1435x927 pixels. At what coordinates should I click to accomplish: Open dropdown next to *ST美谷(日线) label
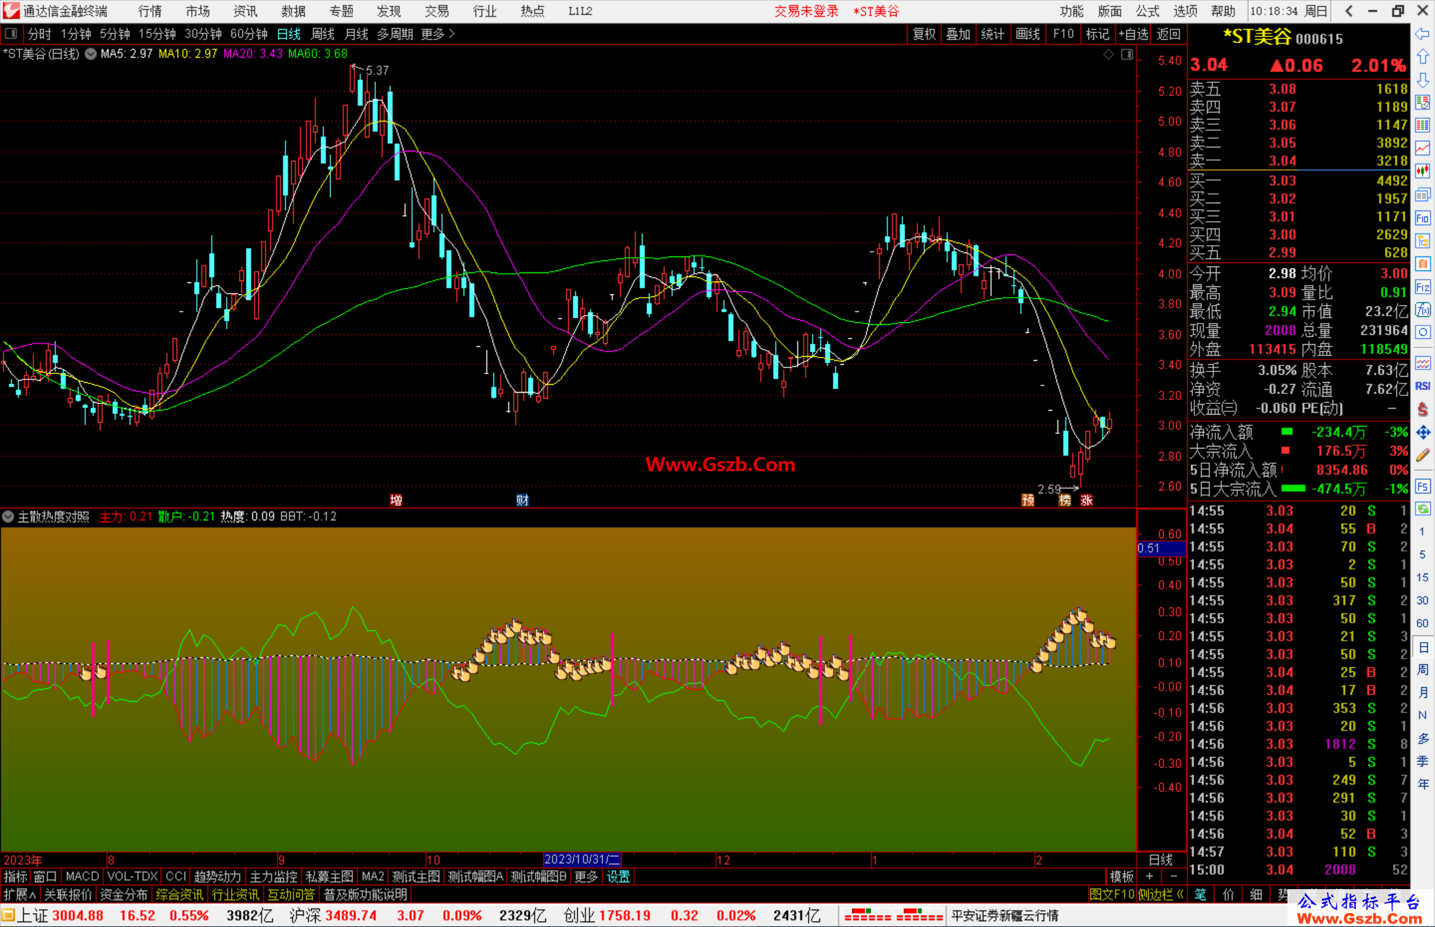[x=90, y=54]
